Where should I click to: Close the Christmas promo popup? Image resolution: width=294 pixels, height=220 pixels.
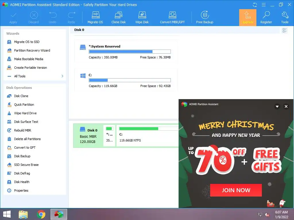coord(286,107)
